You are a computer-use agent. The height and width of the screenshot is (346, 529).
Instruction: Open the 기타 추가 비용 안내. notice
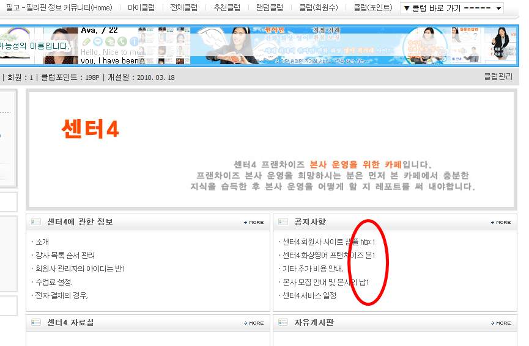pos(313,269)
